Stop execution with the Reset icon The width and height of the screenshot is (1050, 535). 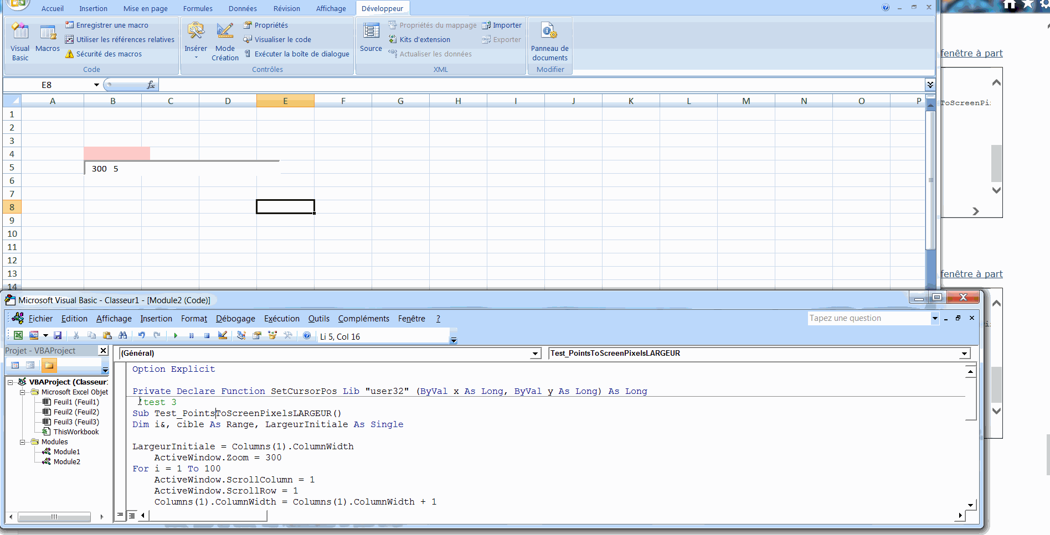click(207, 335)
